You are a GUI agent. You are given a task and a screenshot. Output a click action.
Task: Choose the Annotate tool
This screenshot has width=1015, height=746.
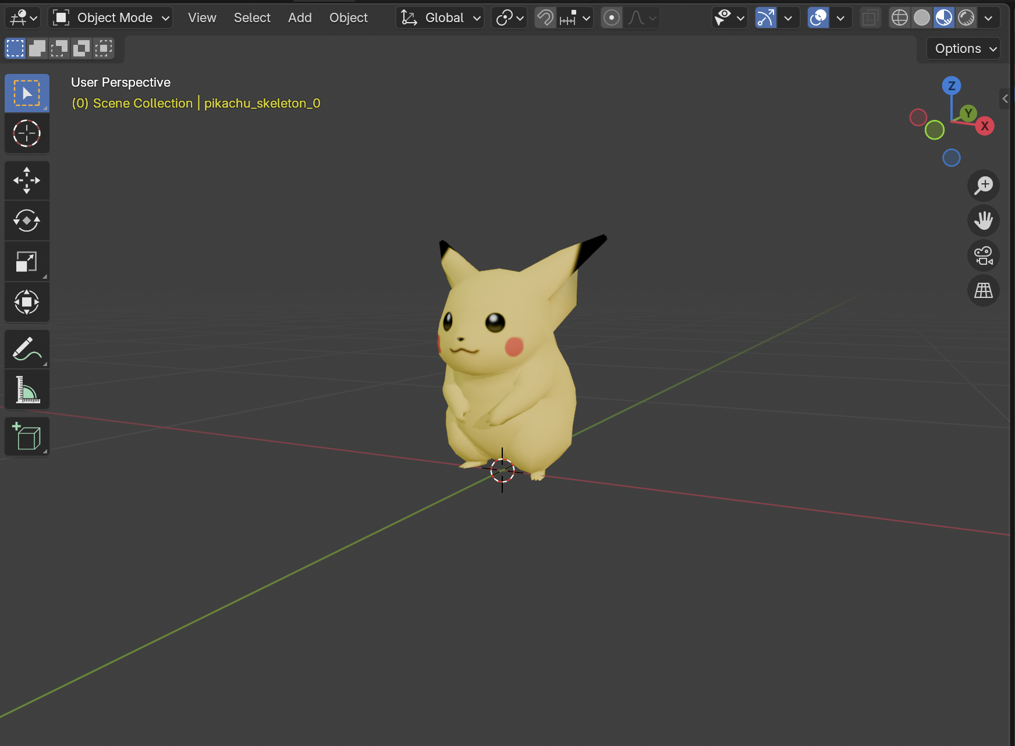tap(27, 349)
